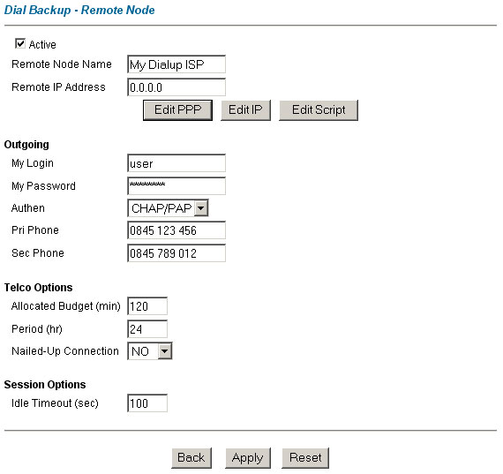
Task: Expand the Authen CHAP/PAP dropdown arrow
Action: [201, 208]
